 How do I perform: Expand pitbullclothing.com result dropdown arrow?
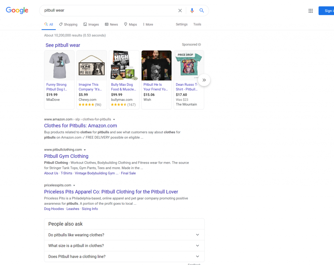tap(85, 150)
